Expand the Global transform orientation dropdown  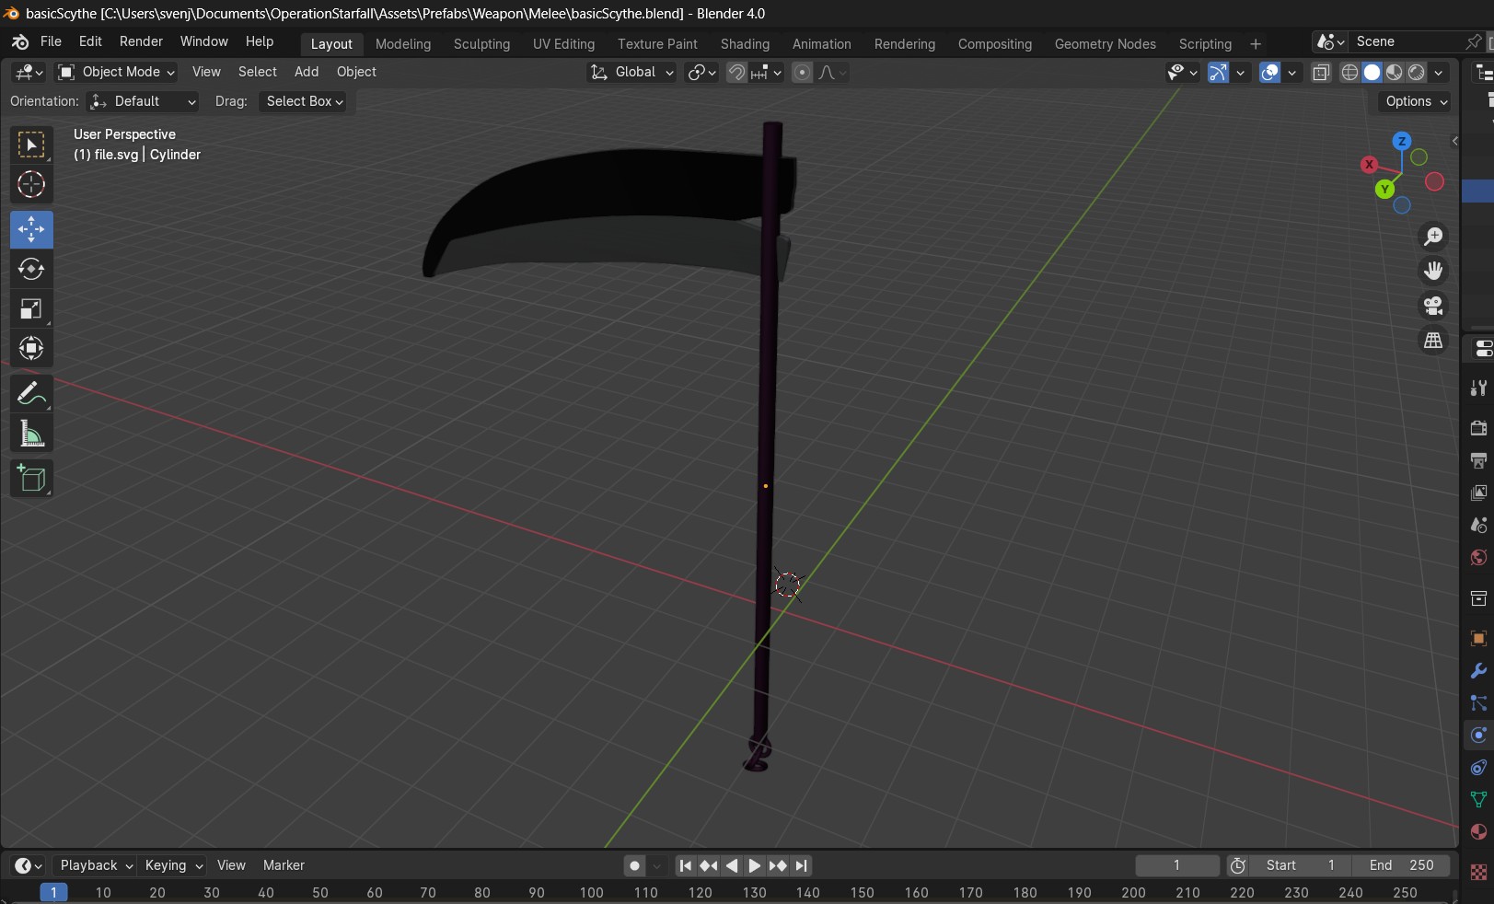[633, 72]
